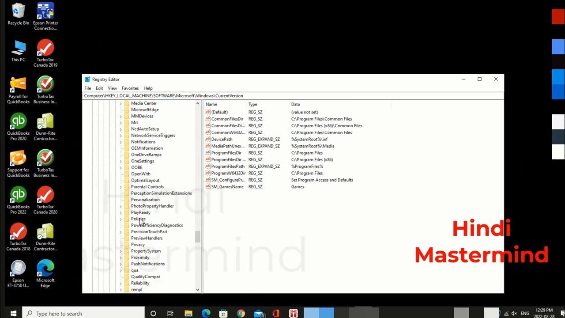This screenshot has height=318, width=565.
Task: Expand the NetworkServiceTriggers key
Action: [121, 136]
